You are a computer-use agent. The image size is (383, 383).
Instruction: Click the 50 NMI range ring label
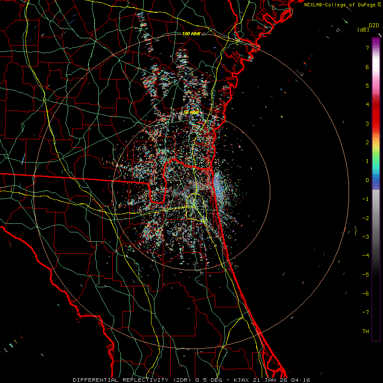tap(191, 112)
